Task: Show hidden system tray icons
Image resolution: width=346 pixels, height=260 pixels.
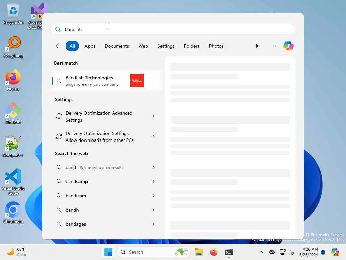Action: pyautogui.click(x=261, y=252)
